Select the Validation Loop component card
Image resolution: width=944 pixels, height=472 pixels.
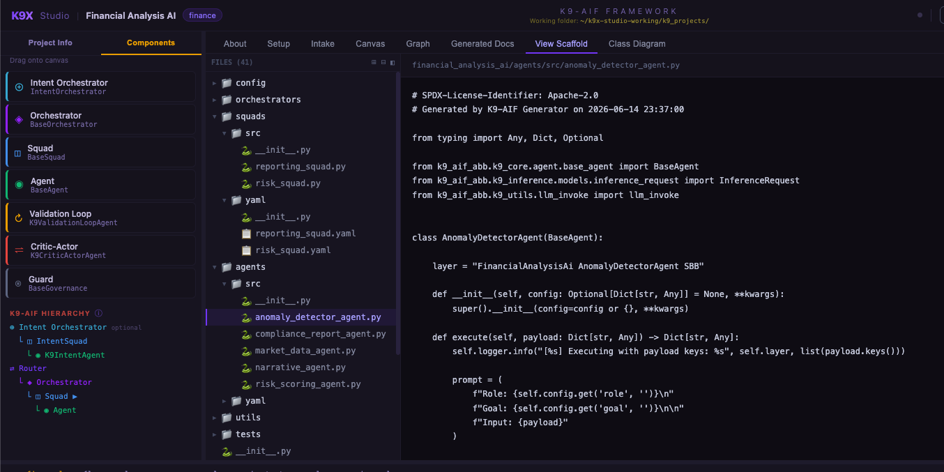[x=100, y=218]
